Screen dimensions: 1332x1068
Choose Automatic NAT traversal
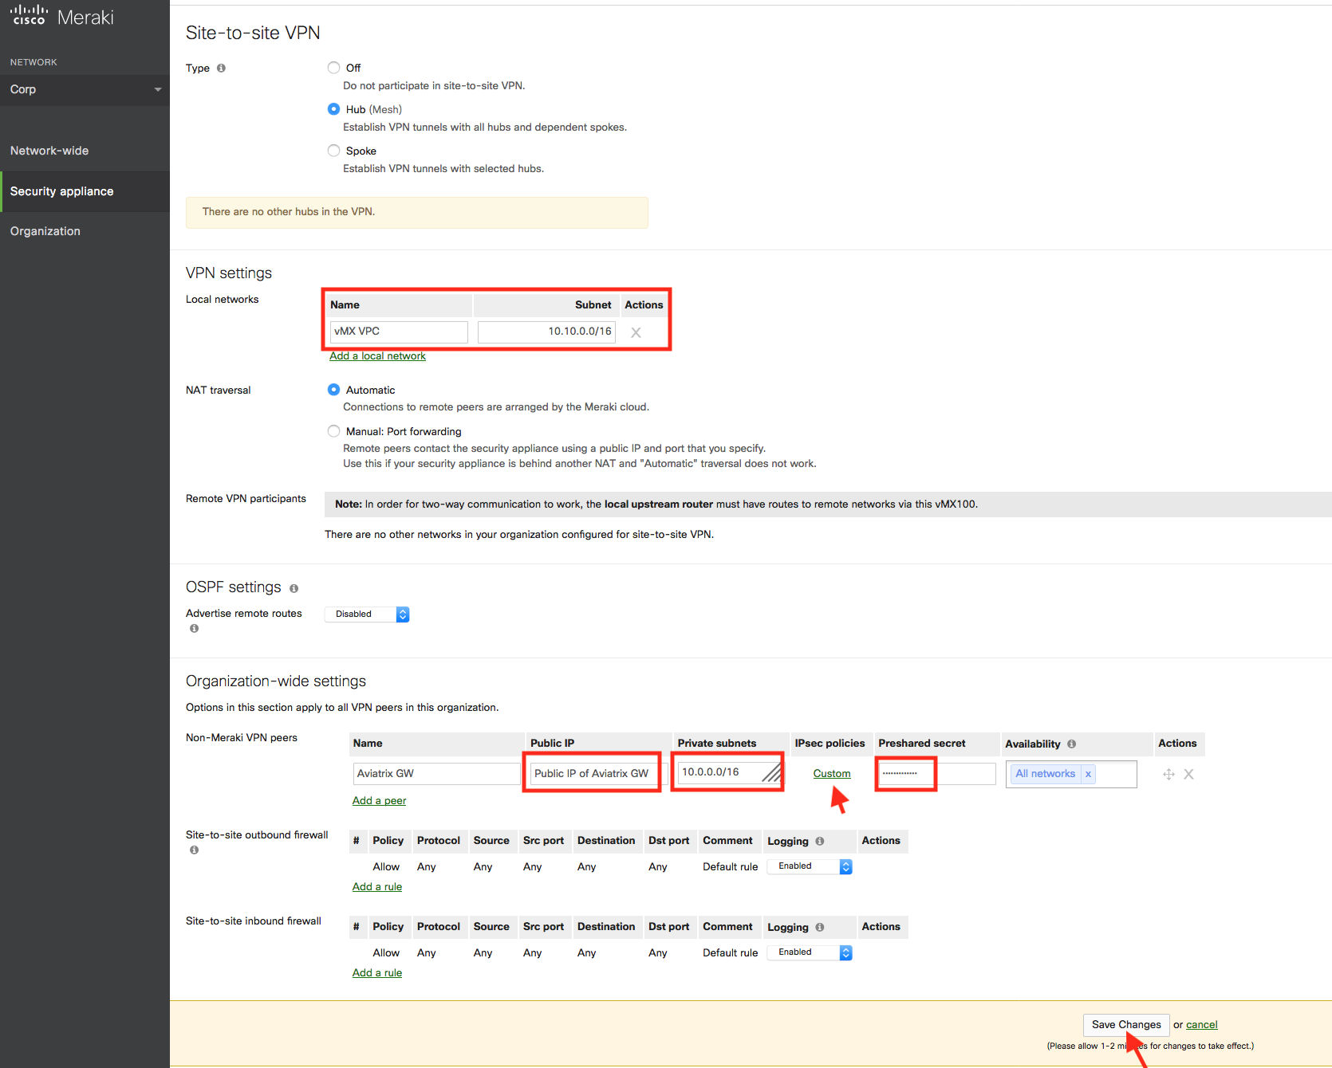[333, 390]
